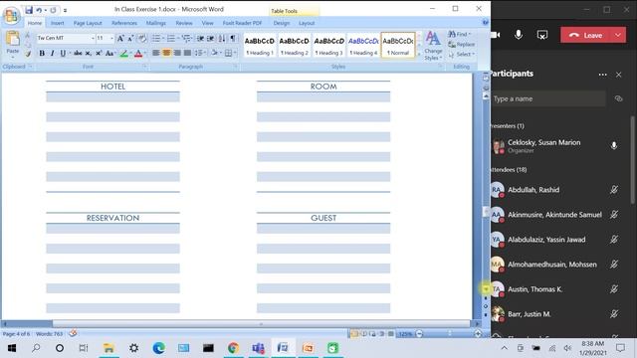Viewport: 637px width, 358px height.
Task: Click the HOTEL table heading
Action: [x=112, y=87]
